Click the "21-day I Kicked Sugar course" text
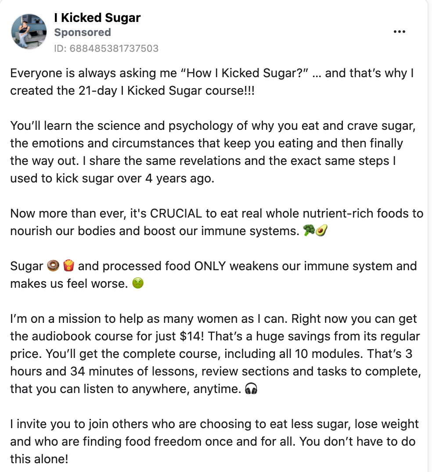432x472 pixels. click(162, 91)
